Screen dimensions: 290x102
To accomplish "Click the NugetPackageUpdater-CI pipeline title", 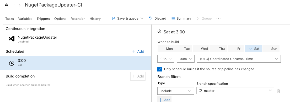I will tap(53, 5).
